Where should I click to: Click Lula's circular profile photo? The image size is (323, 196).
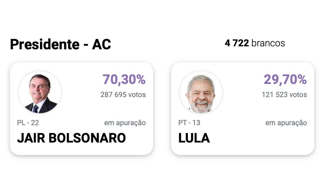[x=200, y=92]
